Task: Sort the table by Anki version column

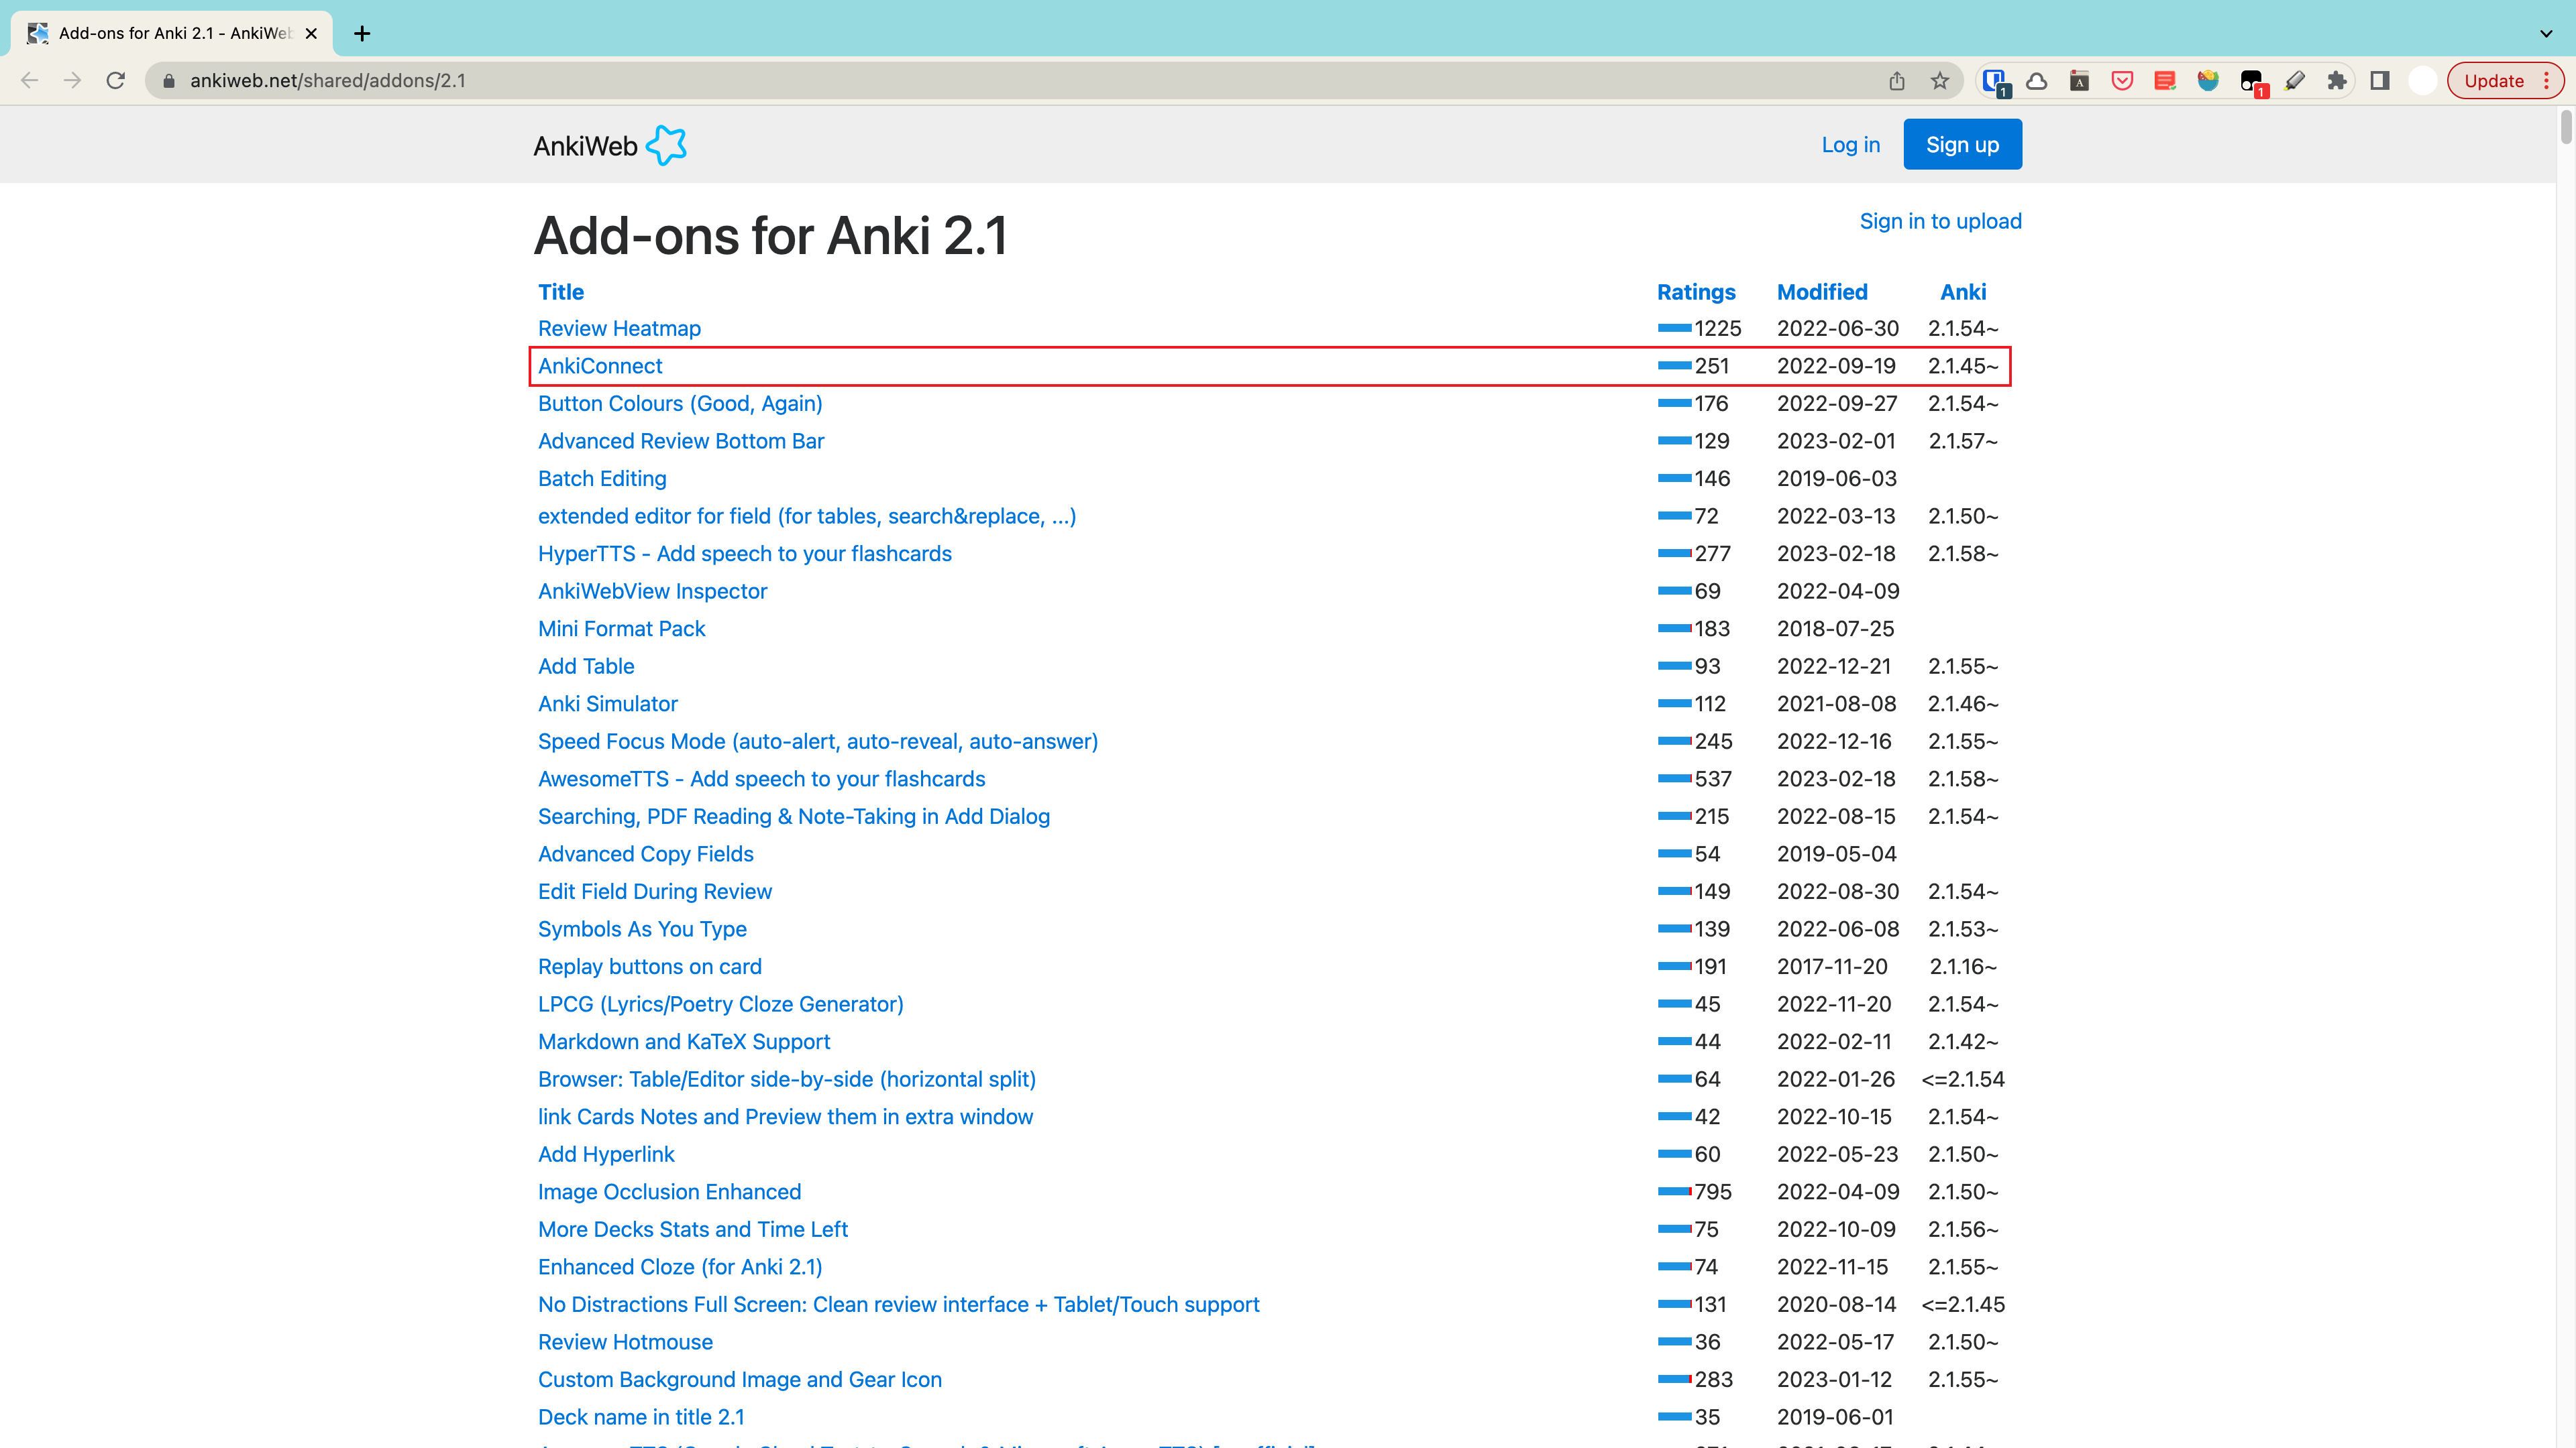Action: click(x=1963, y=292)
